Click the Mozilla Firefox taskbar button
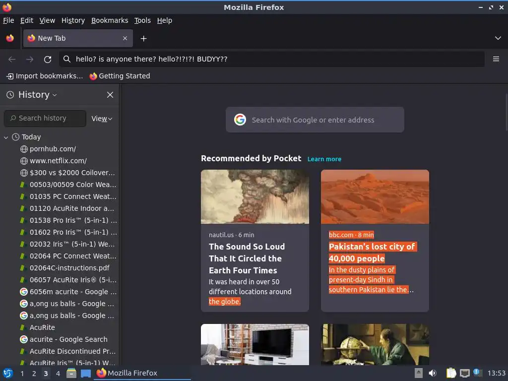 coord(142,373)
